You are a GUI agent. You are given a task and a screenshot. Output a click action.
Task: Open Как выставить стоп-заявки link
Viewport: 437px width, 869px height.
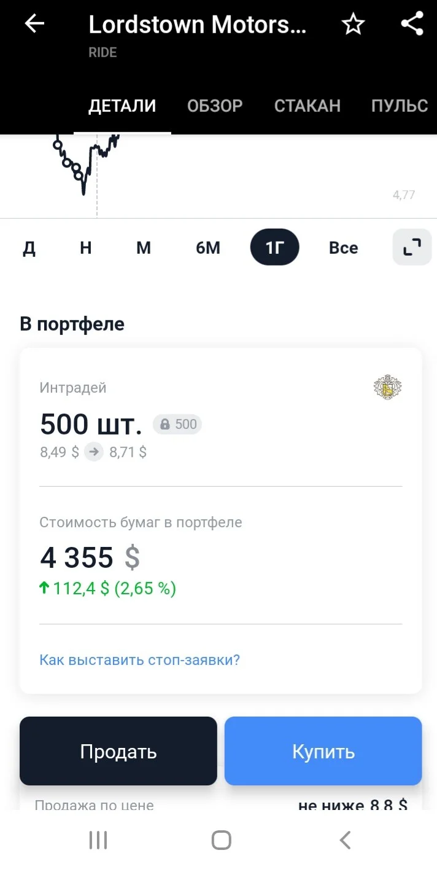139,660
